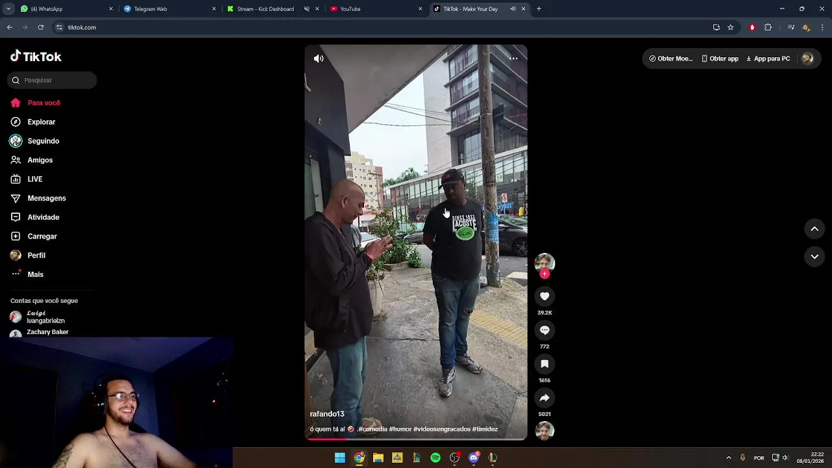Open the video's three-dot options menu
832x468 pixels.
(x=513, y=58)
